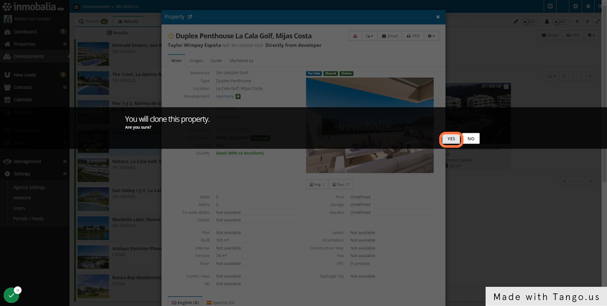Cancel cloning with the NO button
Image resolution: width=607 pixels, height=306 pixels.
point(470,139)
